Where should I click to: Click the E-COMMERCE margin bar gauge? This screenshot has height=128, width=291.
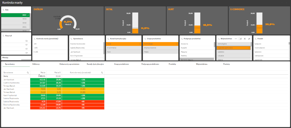259,23
